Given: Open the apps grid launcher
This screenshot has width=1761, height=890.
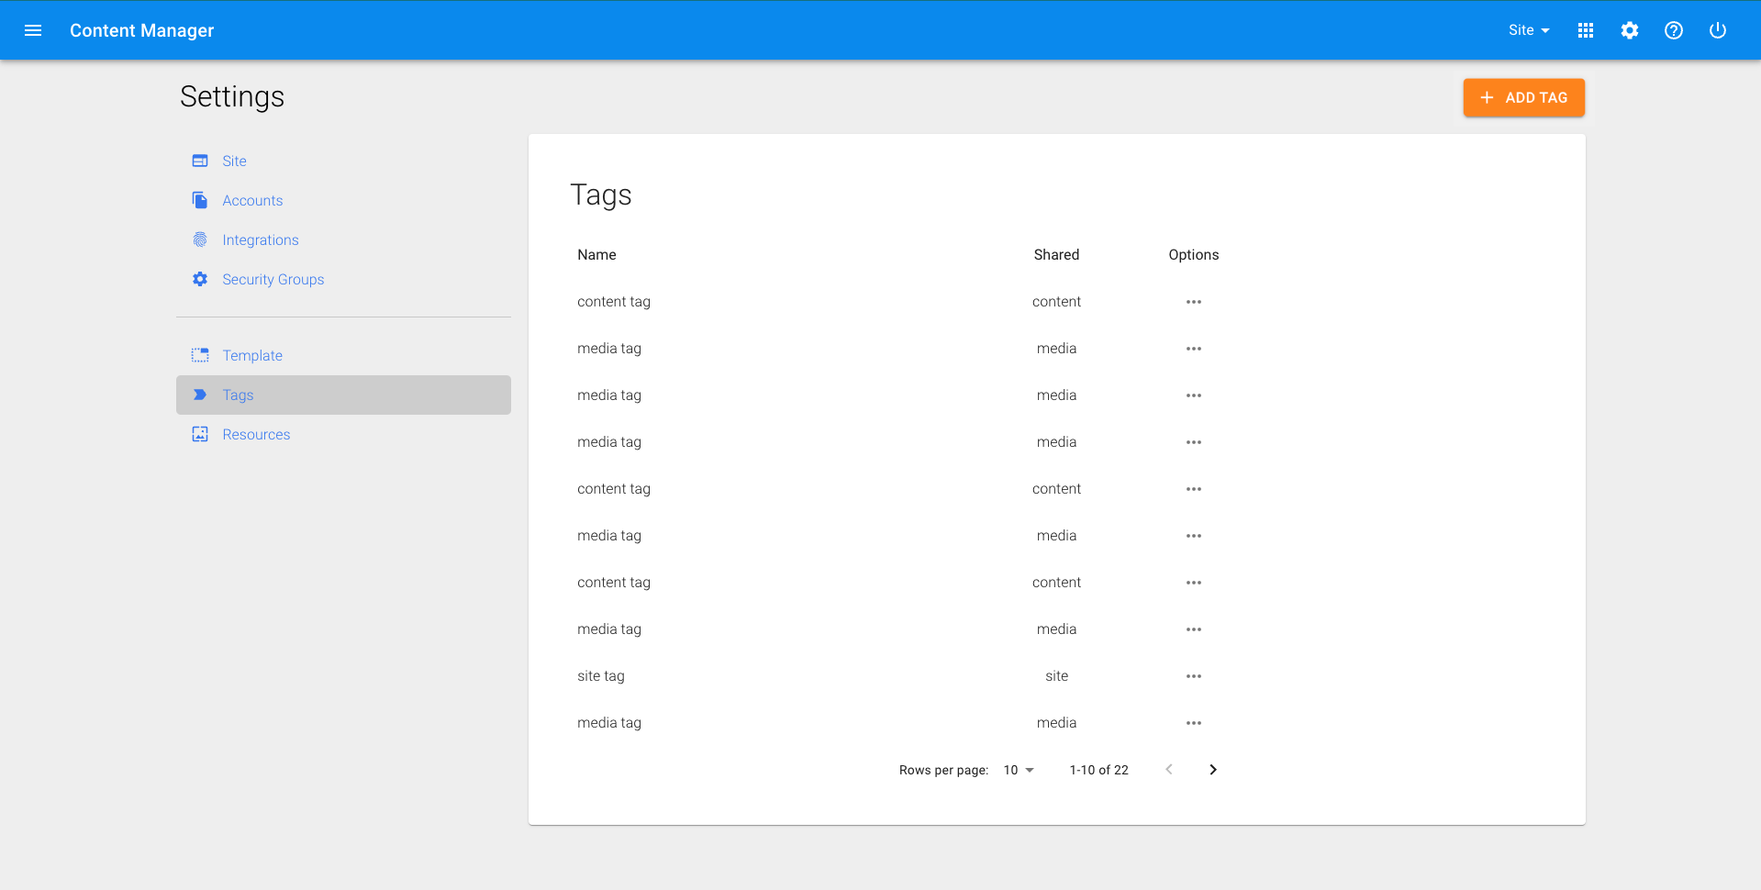Looking at the screenshot, I should [1585, 30].
